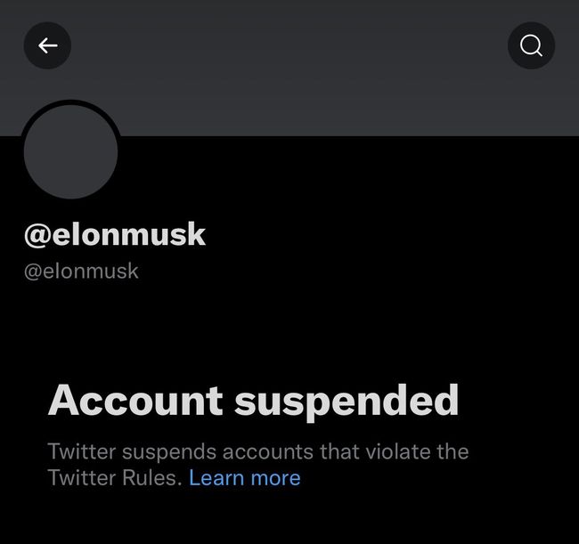
Task: Select the dark grey header banner
Action: (x=289, y=68)
